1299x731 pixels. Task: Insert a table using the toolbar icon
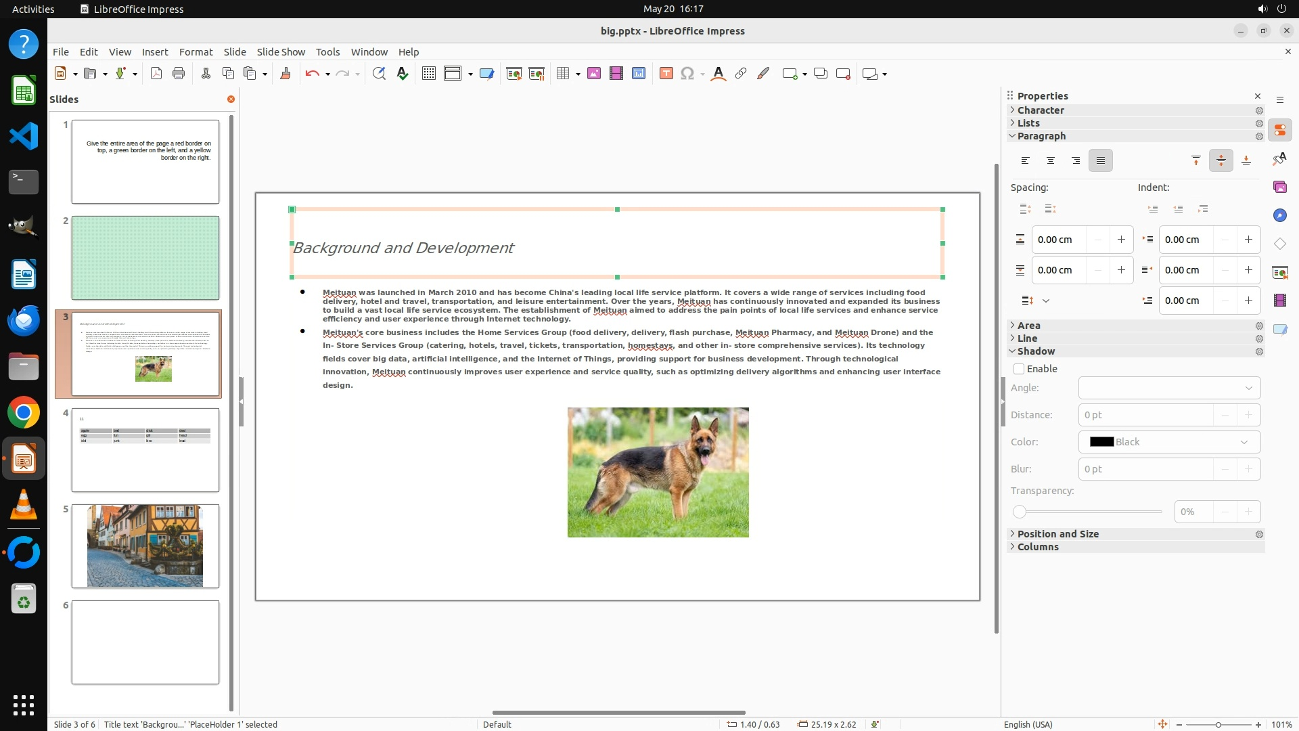[x=562, y=74]
